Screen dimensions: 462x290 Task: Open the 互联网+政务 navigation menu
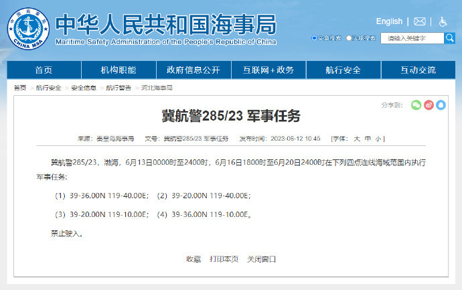tap(268, 70)
